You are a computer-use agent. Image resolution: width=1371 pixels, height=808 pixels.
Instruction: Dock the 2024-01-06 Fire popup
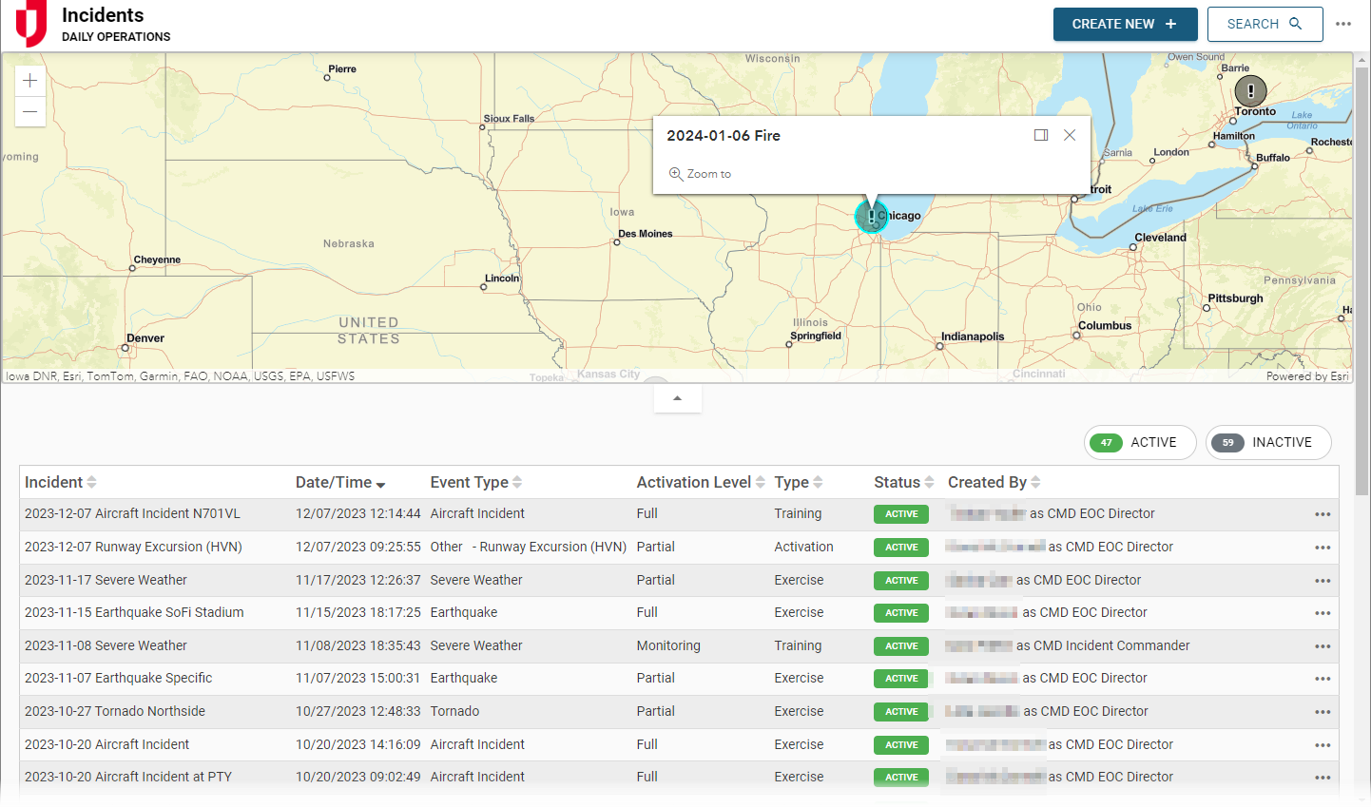[1041, 135]
